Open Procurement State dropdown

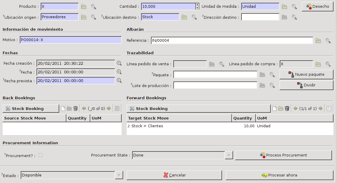(x=229, y=155)
